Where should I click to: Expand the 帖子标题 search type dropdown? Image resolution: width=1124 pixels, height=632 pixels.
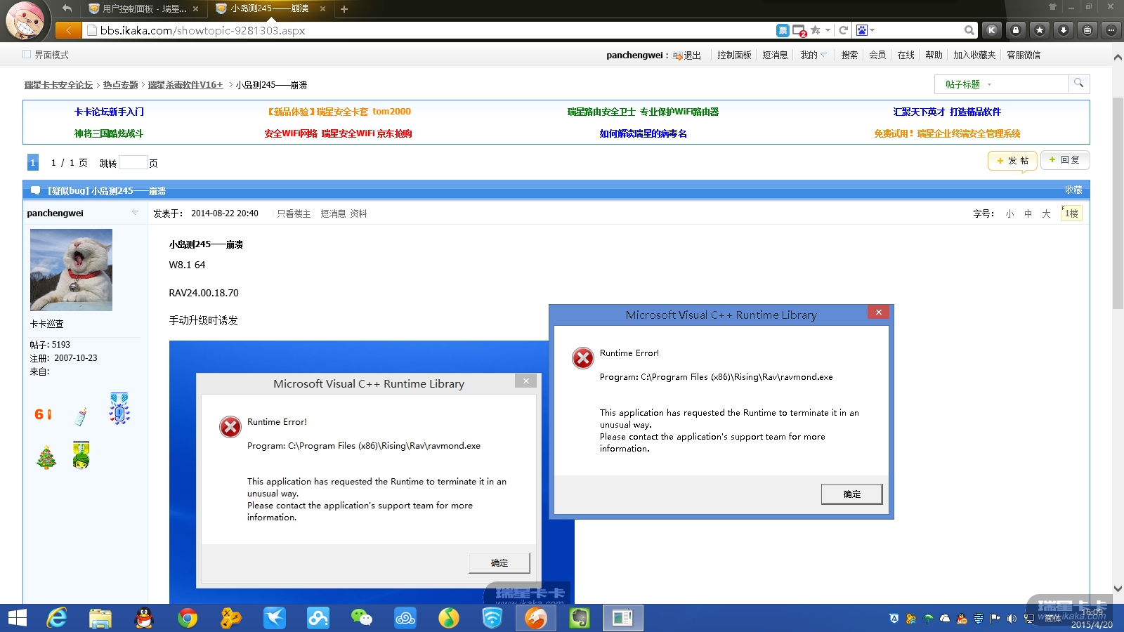click(x=990, y=84)
